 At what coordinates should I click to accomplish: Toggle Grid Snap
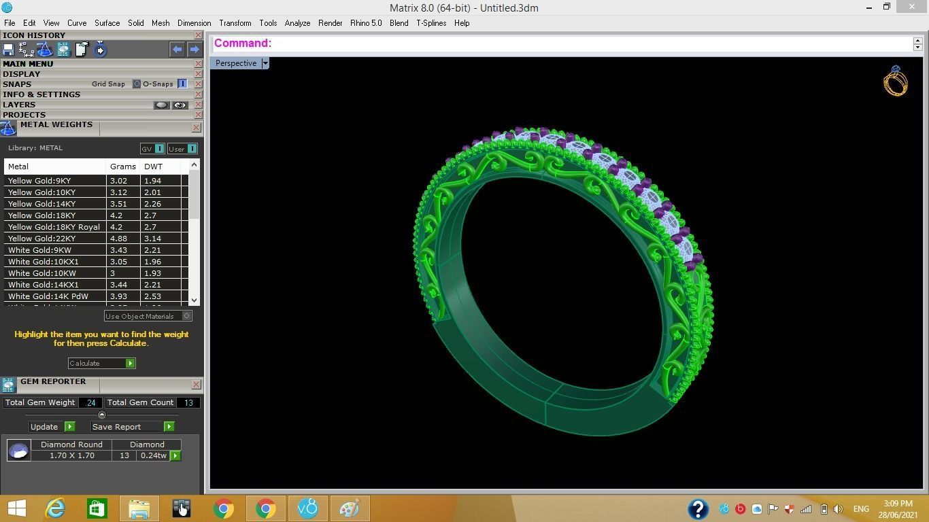137,84
